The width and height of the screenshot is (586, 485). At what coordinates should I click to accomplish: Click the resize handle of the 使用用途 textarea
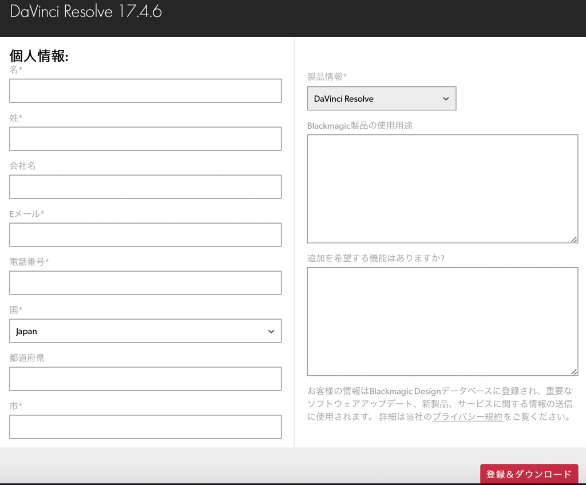tap(574, 240)
